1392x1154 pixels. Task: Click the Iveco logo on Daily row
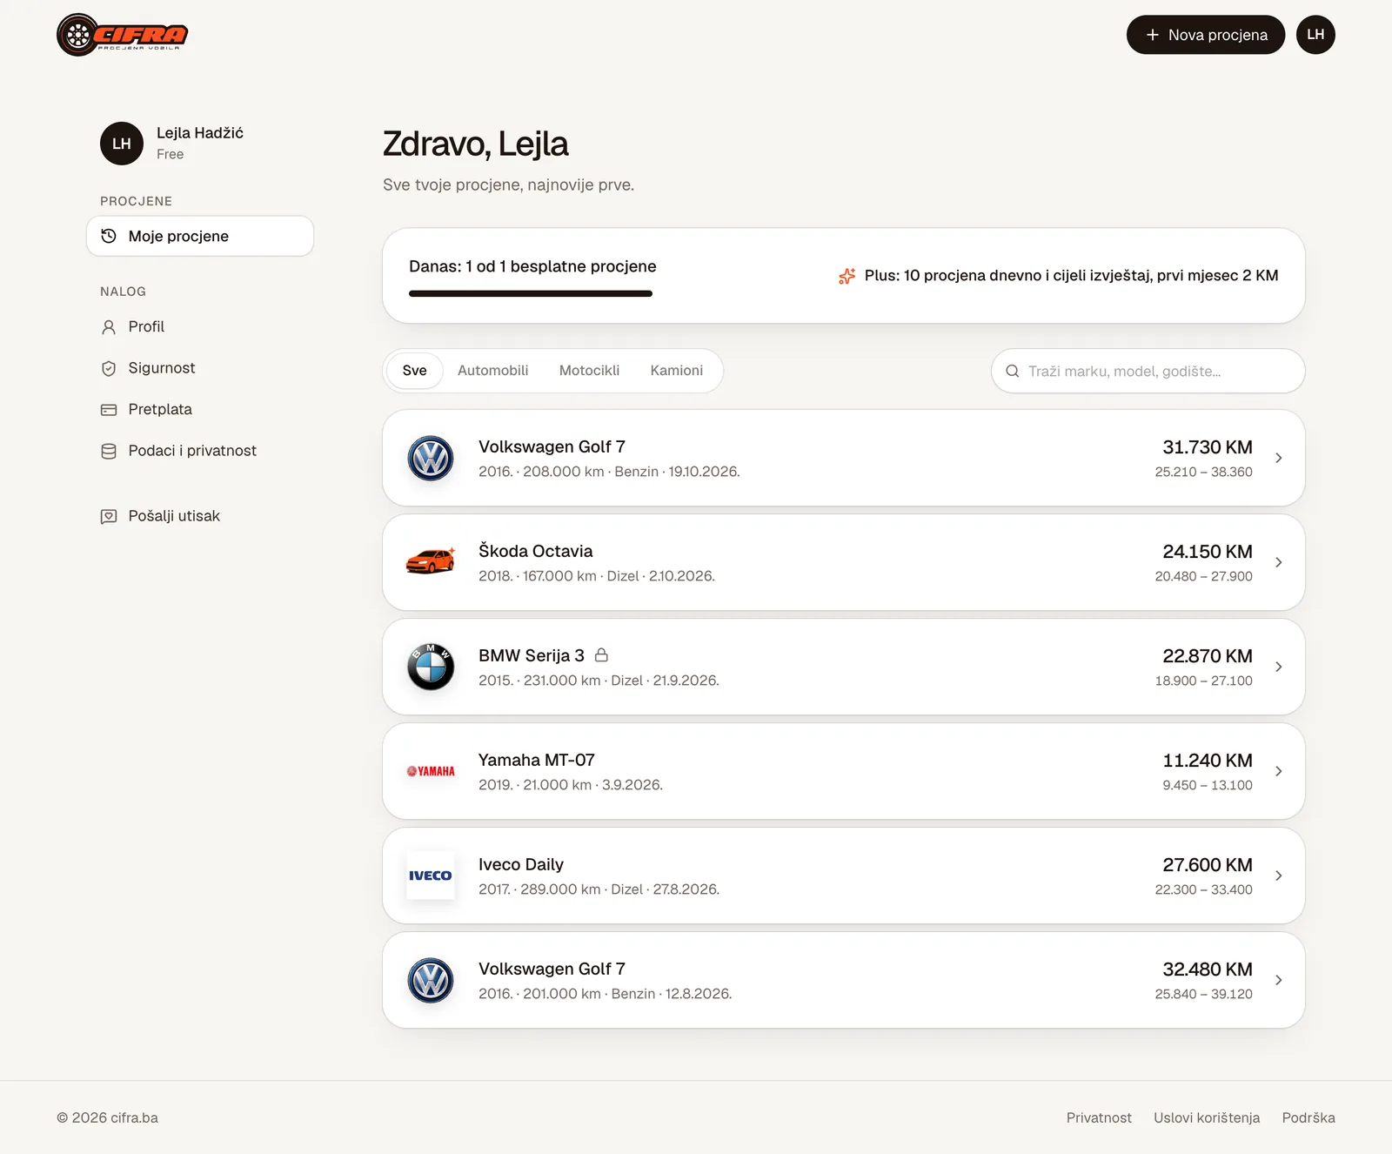tap(431, 876)
